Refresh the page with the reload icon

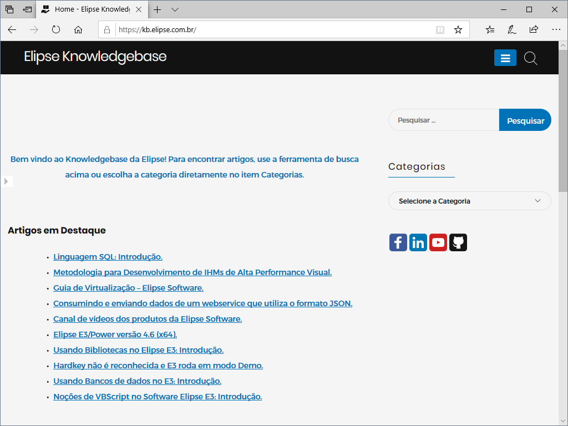click(55, 29)
